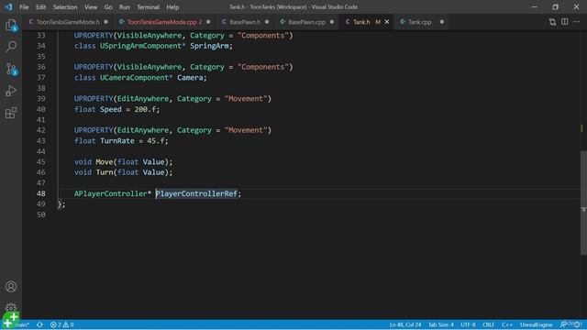Switch to the BasePawn.h tab
The image size is (587, 330).
tap(245, 22)
